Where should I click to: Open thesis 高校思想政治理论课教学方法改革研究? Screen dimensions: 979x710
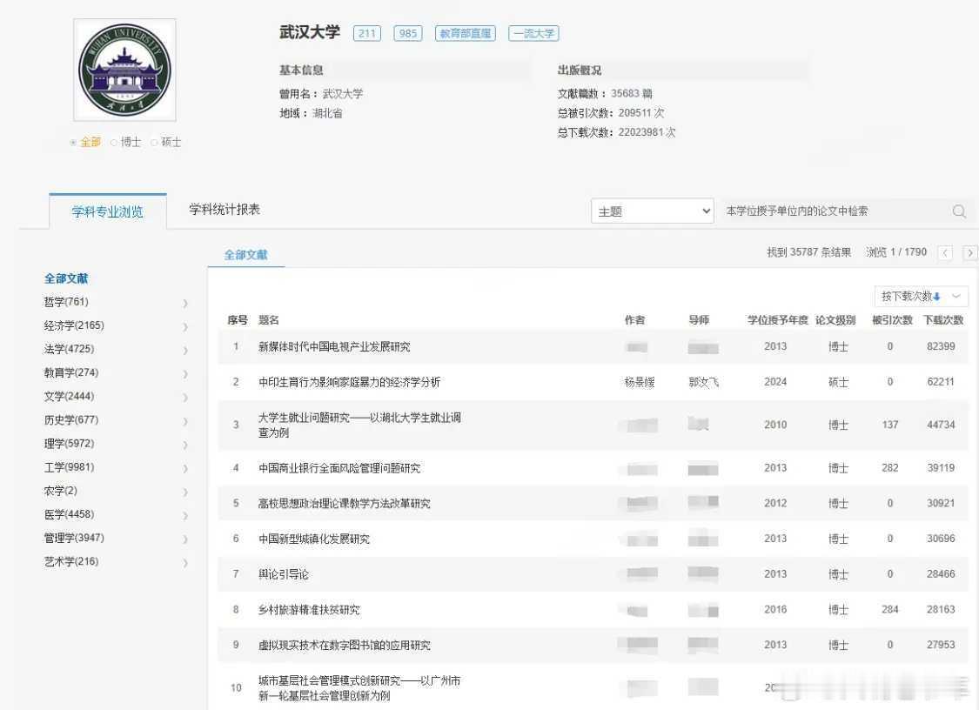tap(344, 504)
